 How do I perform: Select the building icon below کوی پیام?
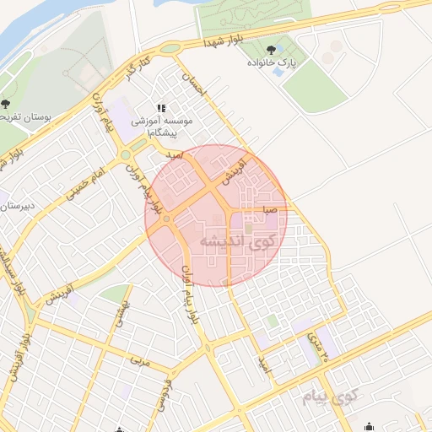coord(369,427)
